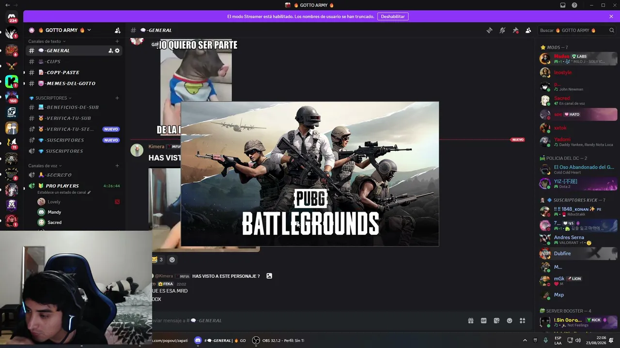Add reaction with smiley next to count
Viewport: 620px width, 348px height.
(x=172, y=260)
